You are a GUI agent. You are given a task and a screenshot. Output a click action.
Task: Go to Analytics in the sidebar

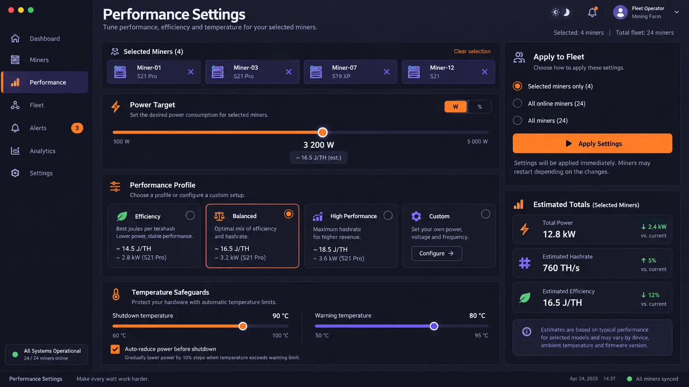[x=45, y=151]
